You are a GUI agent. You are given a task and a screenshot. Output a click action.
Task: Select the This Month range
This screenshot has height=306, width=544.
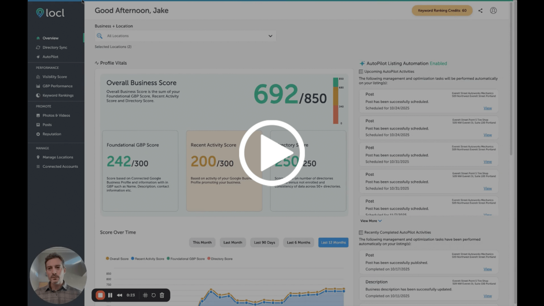tap(203, 242)
